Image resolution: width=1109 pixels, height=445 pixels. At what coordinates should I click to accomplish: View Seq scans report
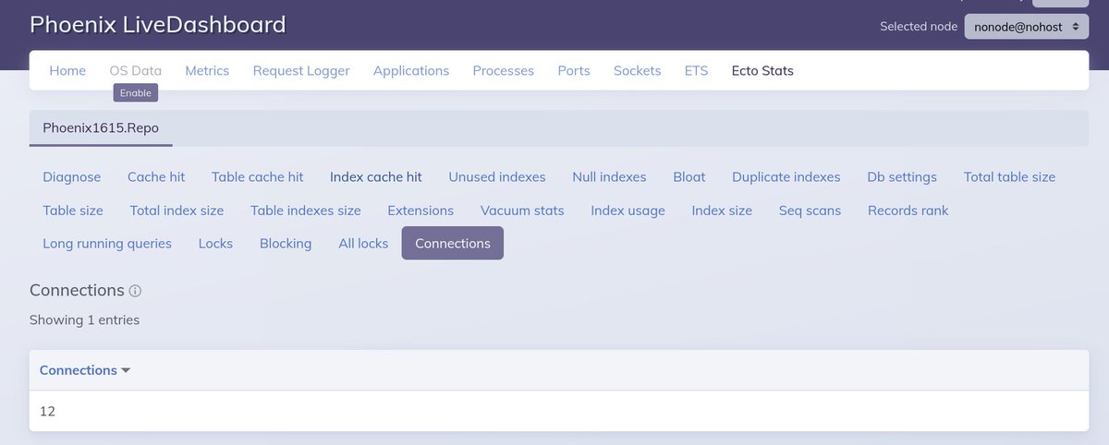810,210
